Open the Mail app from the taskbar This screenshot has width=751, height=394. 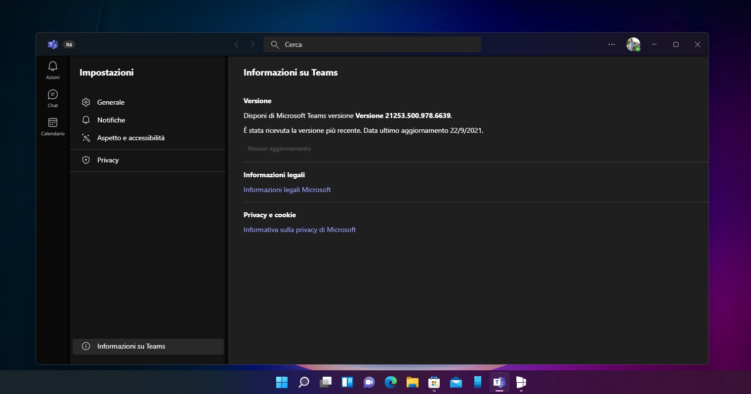pos(456,382)
